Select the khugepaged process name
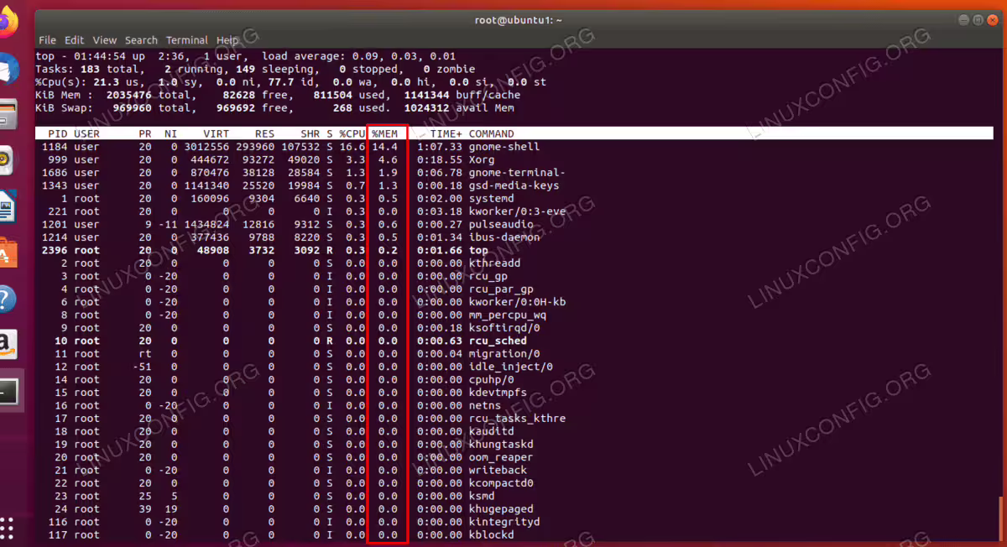Image resolution: width=1007 pixels, height=547 pixels. click(x=501, y=508)
